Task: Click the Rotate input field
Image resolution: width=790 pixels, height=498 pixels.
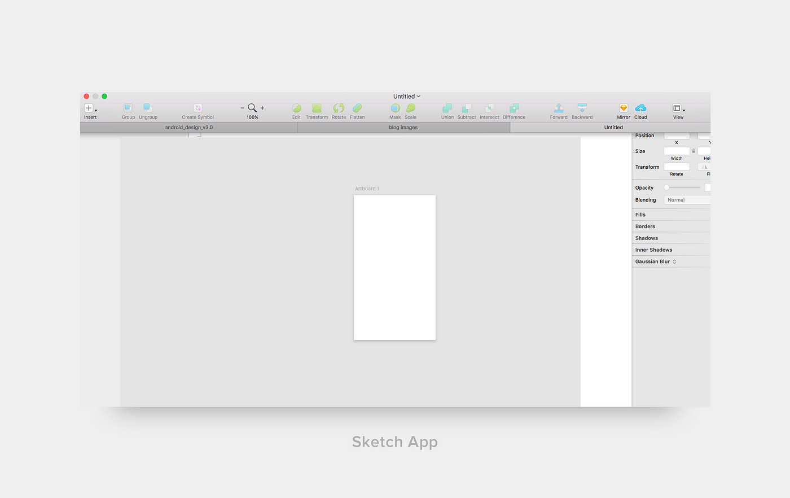Action: 677,167
